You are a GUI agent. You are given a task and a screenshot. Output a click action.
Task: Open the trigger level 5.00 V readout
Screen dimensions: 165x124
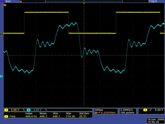tap(158, 110)
